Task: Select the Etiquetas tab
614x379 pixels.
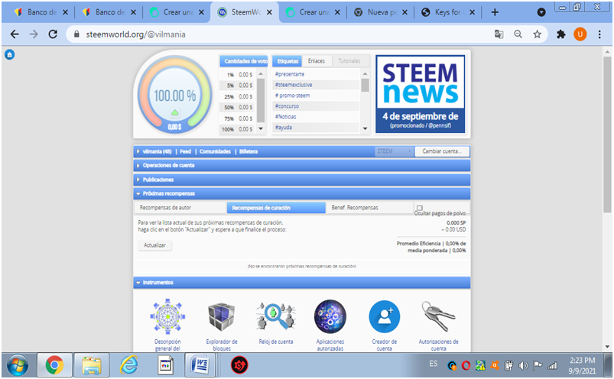Action: [288, 61]
